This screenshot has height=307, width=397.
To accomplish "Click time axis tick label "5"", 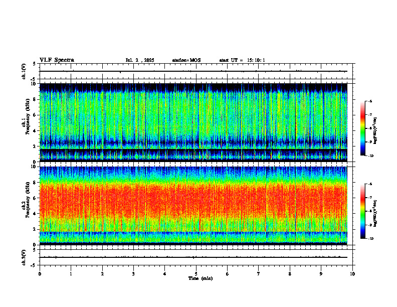I will 196,274.
